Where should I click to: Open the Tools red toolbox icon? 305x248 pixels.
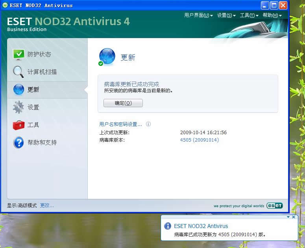18,125
